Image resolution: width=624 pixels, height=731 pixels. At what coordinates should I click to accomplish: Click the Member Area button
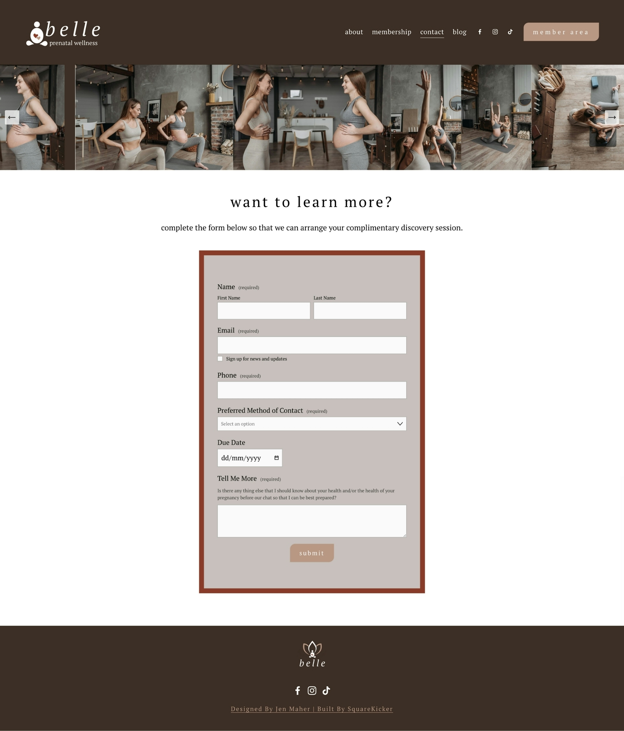pyautogui.click(x=561, y=32)
